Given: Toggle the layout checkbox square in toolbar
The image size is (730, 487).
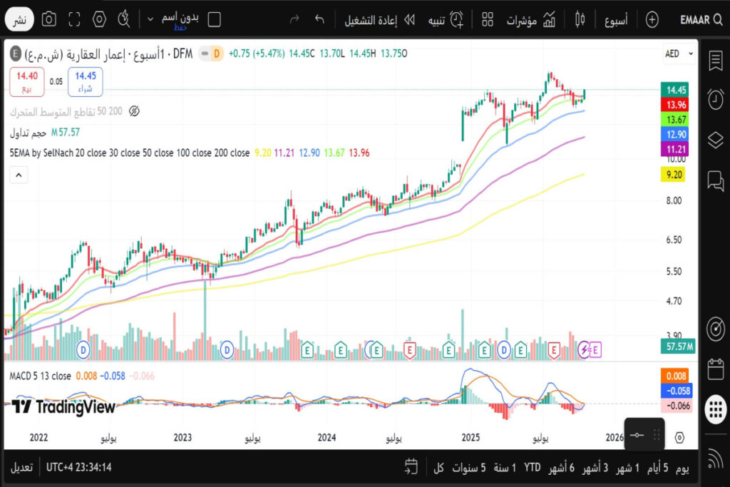Looking at the screenshot, I should click(214, 19).
